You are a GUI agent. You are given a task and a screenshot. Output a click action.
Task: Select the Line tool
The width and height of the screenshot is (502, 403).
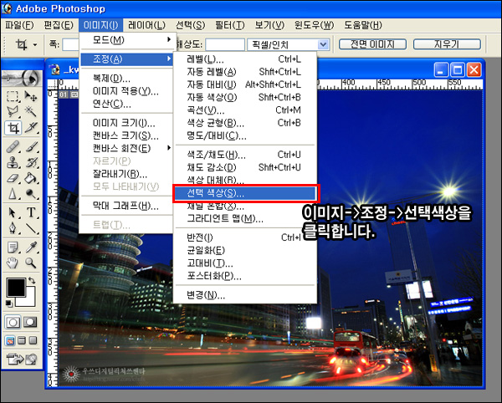[31, 228]
